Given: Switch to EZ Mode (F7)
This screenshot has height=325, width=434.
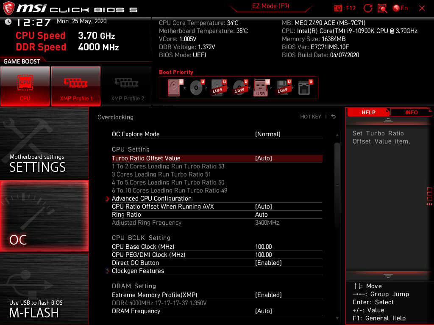Looking at the screenshot, I should point(270,6).
